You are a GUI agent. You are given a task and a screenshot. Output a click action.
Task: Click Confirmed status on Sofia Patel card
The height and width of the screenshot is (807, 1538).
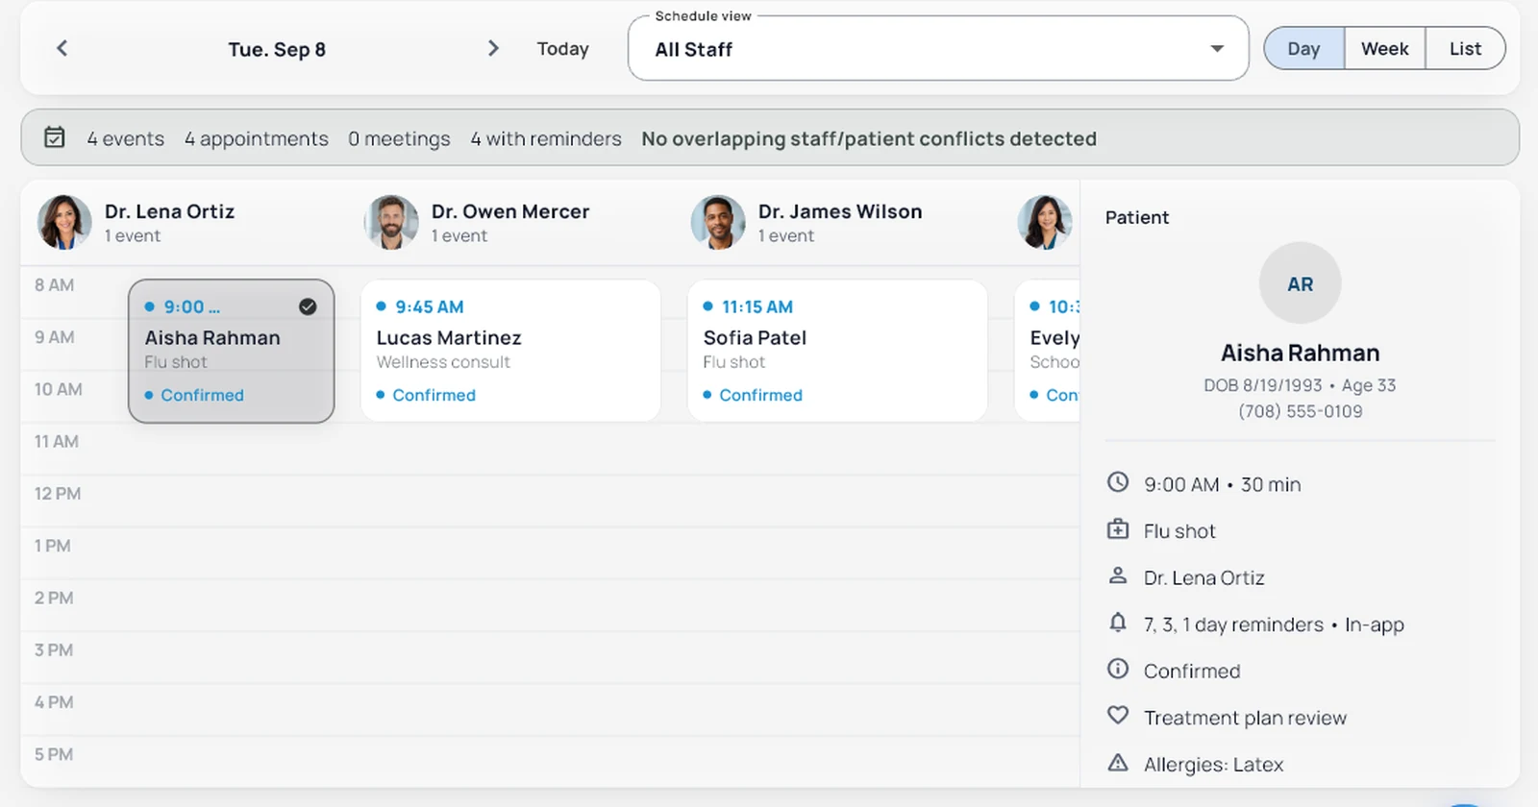click(760, 395)
